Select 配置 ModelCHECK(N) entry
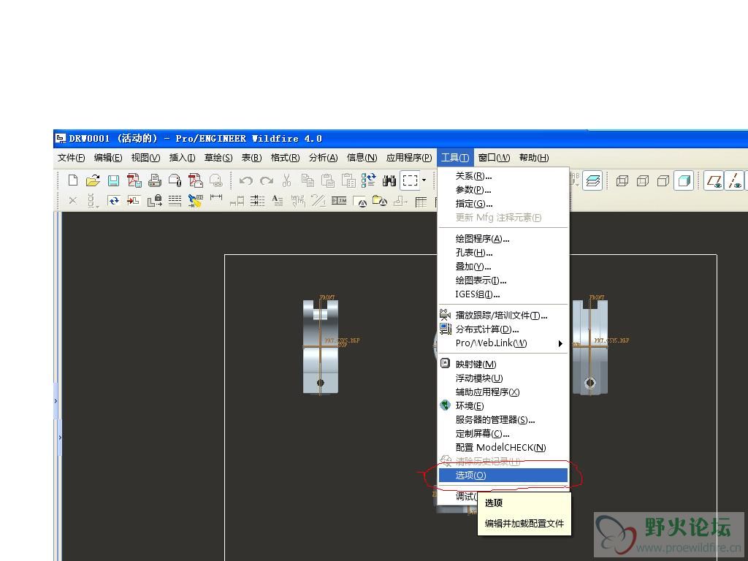 (x=503, y=447)
